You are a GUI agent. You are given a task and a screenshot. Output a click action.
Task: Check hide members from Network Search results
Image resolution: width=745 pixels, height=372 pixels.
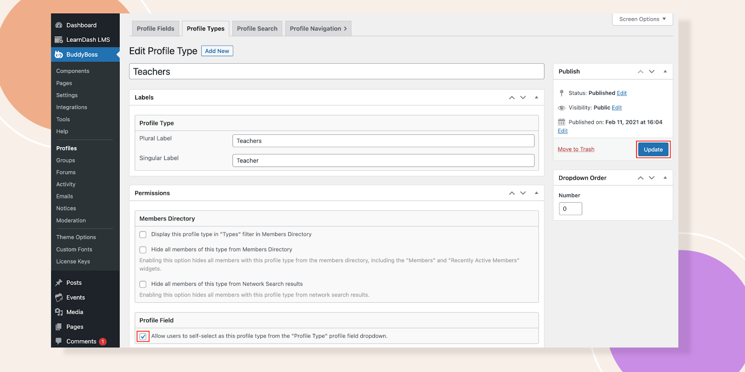click(143, 284)
